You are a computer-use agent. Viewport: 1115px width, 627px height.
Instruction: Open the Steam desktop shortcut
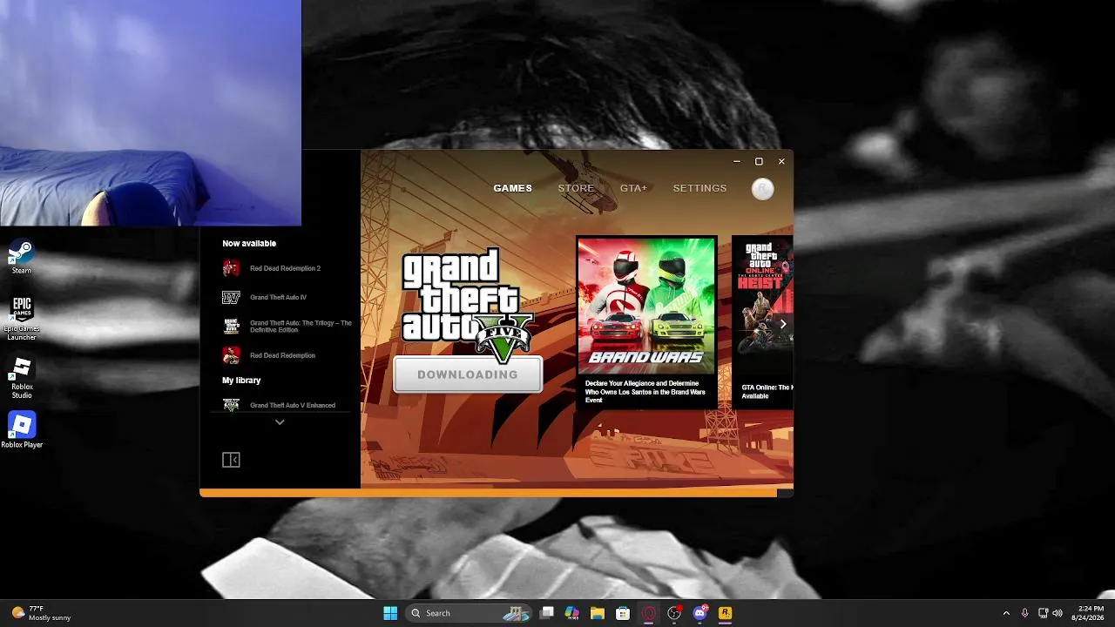pyautogui.click(x=21, y=257)
